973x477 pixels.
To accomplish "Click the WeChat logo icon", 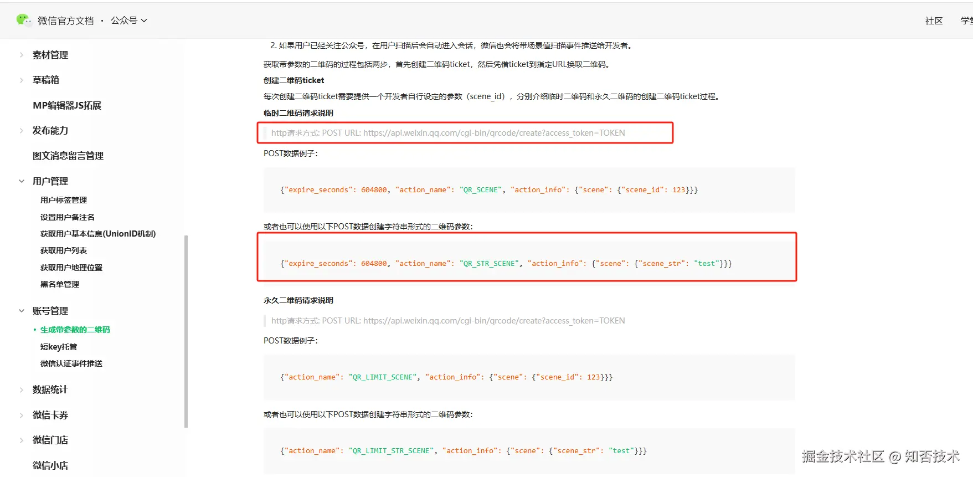I will 24,20.
